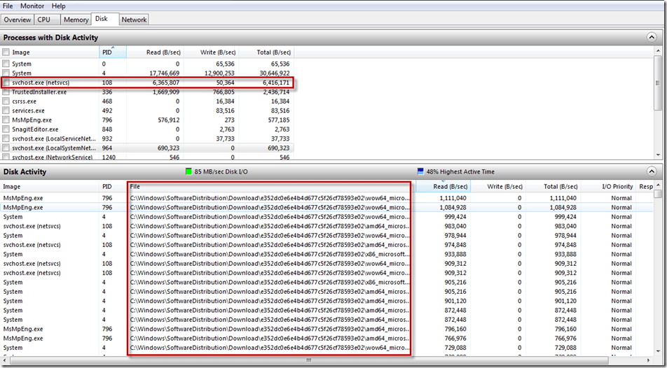Open the Monitor menu
Image resolution: width=667 pixels, height=368 pixels.
[32, 6]
